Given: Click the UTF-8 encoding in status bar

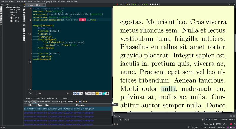Looking at the screenshot, I should click(x=204, y=128).
